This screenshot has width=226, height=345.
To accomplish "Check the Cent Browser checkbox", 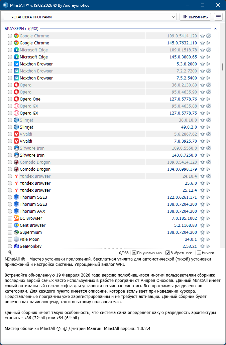I will tap(10, 225).
